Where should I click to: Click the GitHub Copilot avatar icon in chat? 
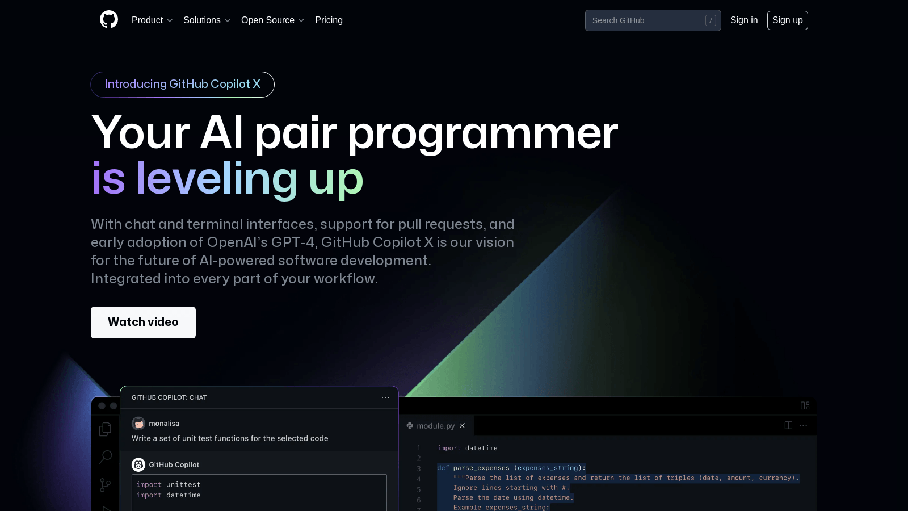click(138, 464)
